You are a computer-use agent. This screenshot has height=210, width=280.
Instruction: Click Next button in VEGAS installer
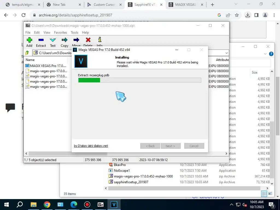(x=171, y=146)
